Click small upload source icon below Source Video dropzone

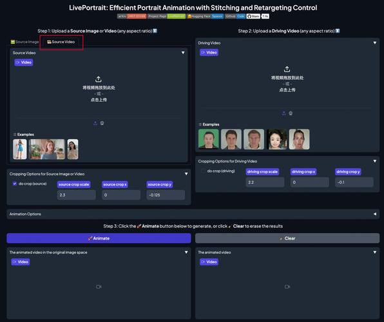click(x=95, y=123)
